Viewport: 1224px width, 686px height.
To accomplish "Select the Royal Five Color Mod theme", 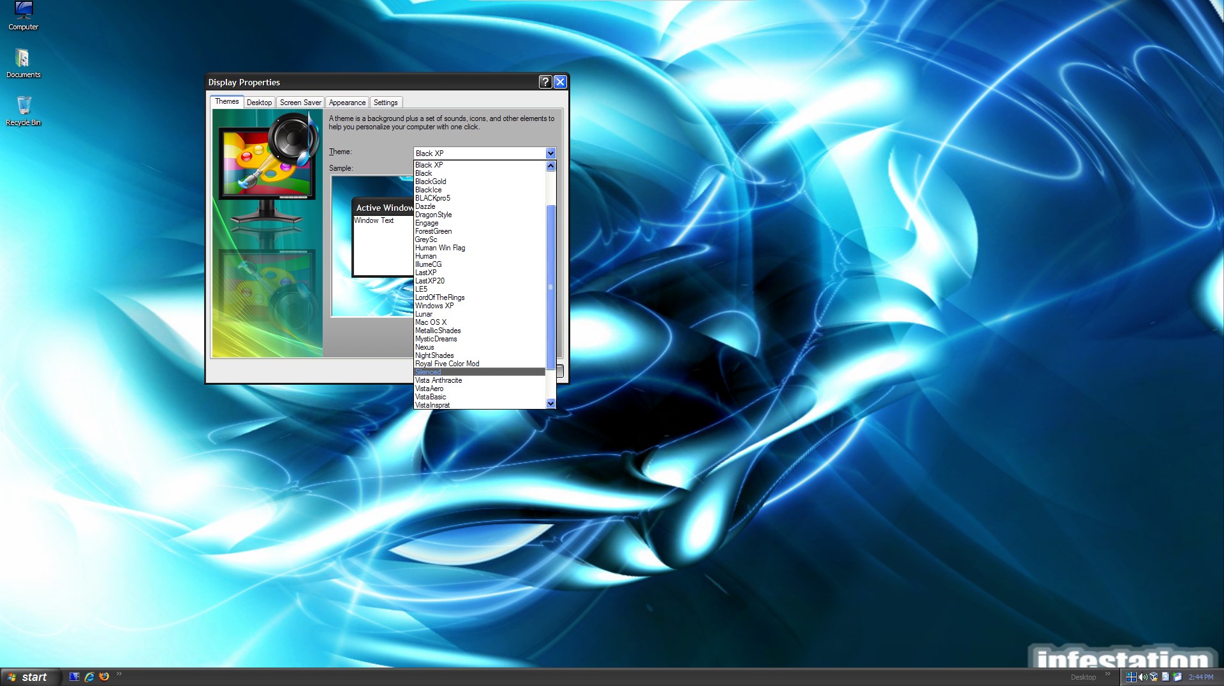I will tap(480, 364).
